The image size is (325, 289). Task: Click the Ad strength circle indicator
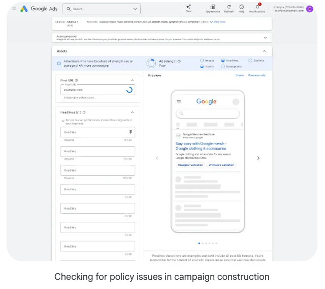point(151,63)
